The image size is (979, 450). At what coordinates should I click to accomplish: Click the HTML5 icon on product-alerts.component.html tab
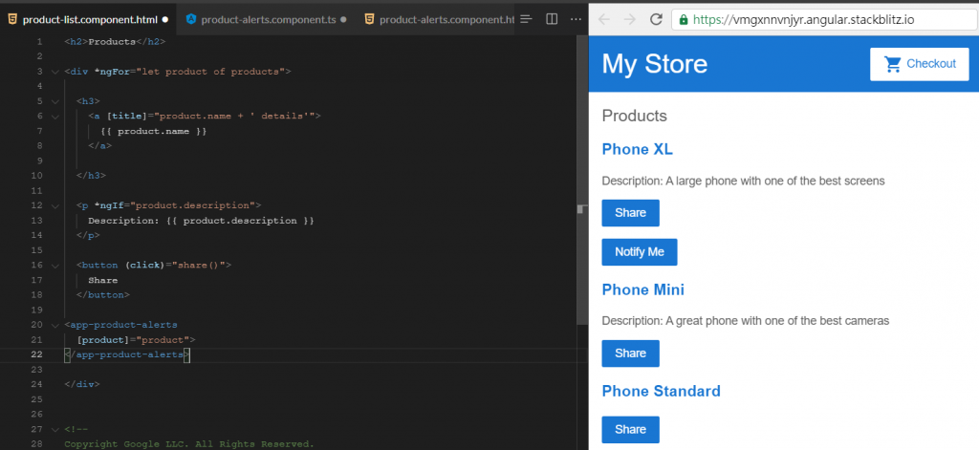(369, 19)
